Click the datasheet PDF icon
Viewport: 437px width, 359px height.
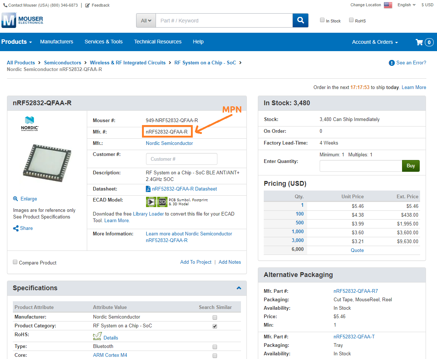coord(148,189)
